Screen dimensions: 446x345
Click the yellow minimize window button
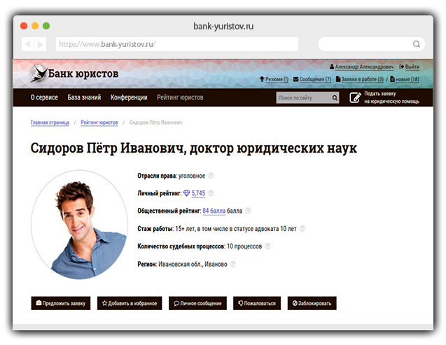(x=35, y=26)
